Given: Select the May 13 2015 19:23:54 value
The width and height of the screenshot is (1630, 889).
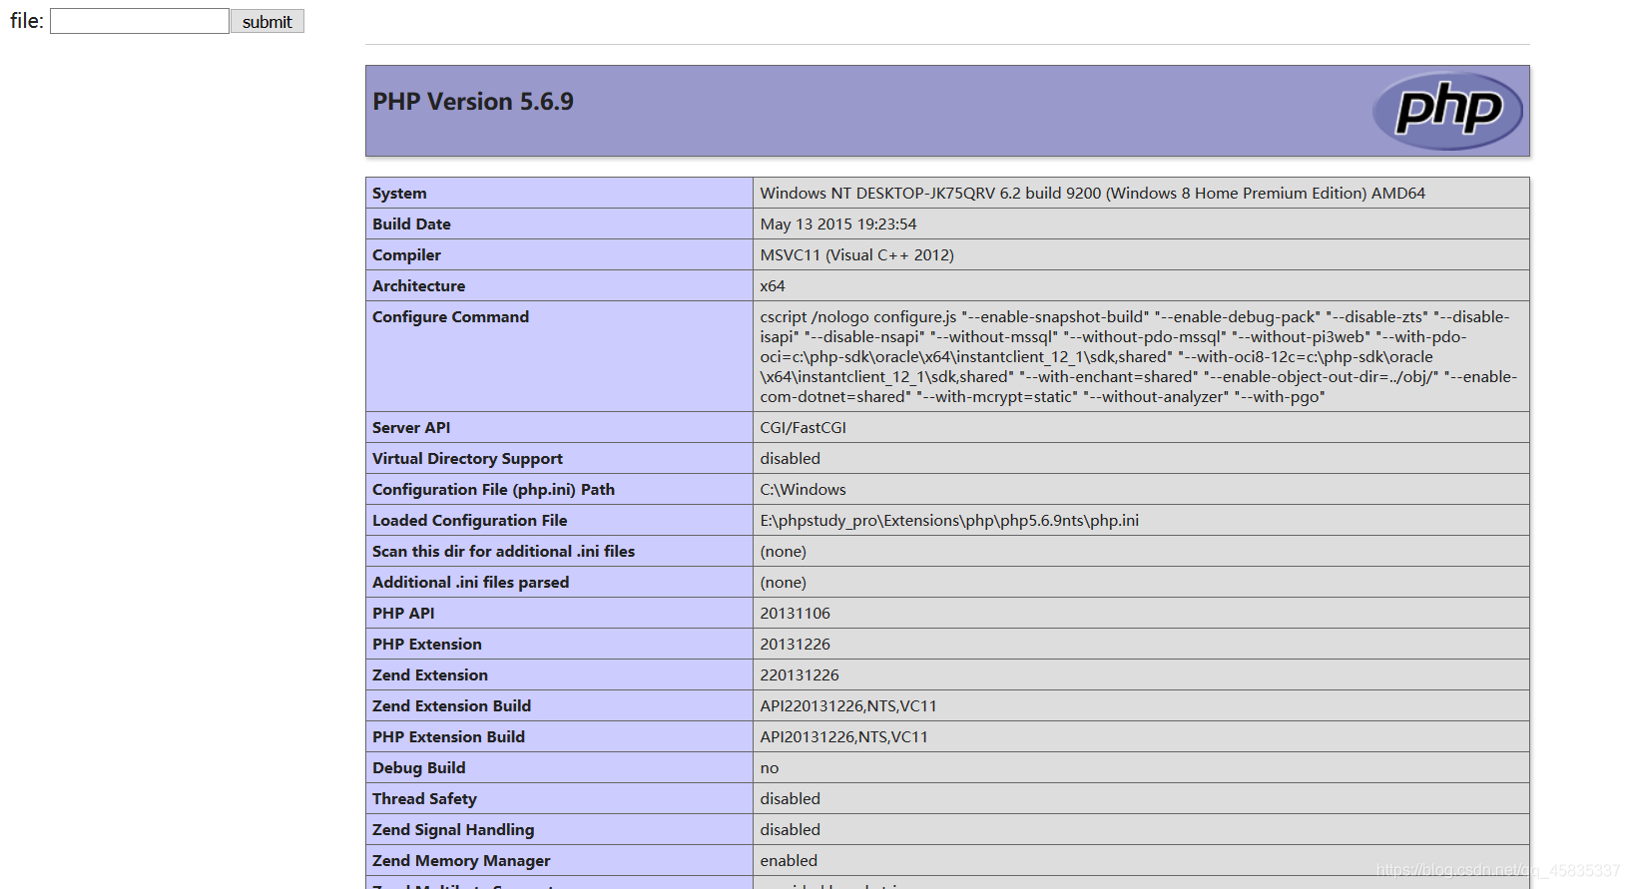Looking at the screenshot, I should coord(837,224).
